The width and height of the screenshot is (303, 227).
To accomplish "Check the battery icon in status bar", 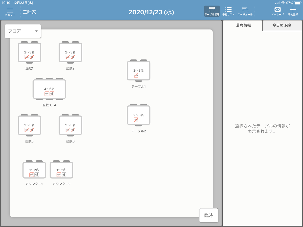I will (x=297, y=3).
